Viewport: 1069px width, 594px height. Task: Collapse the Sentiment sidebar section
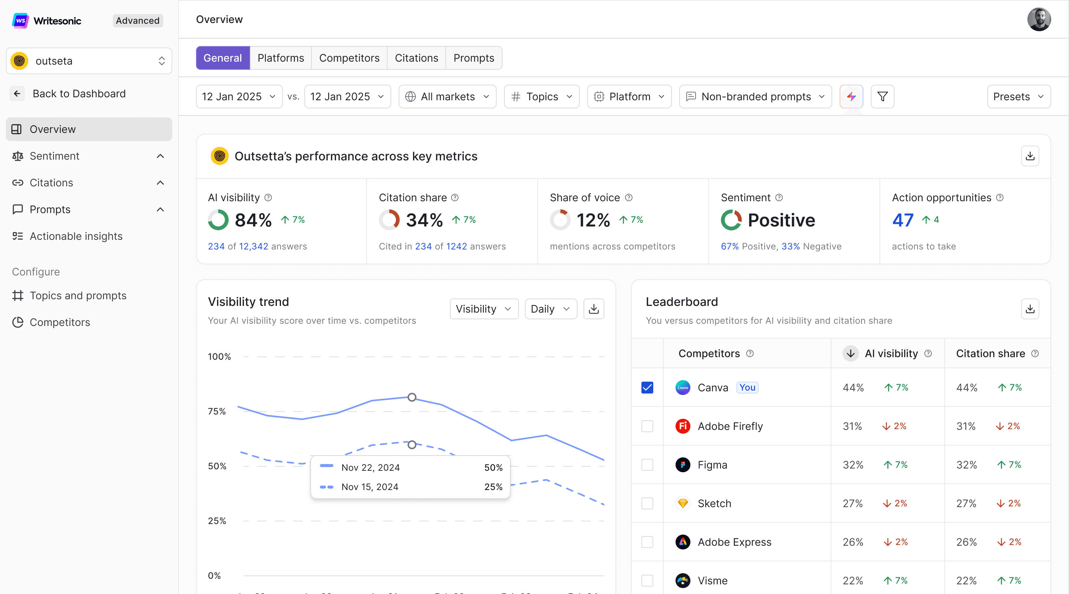click(160, 156)
